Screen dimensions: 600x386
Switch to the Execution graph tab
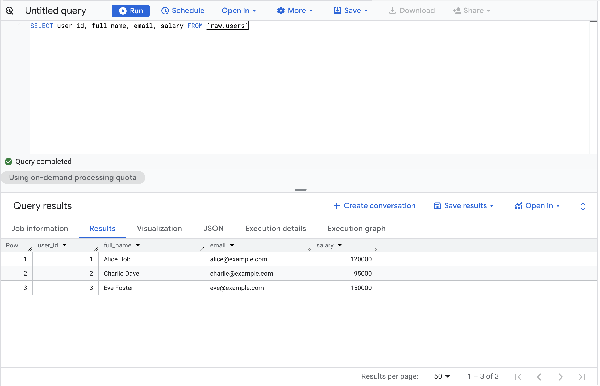(x=356, y=229)
